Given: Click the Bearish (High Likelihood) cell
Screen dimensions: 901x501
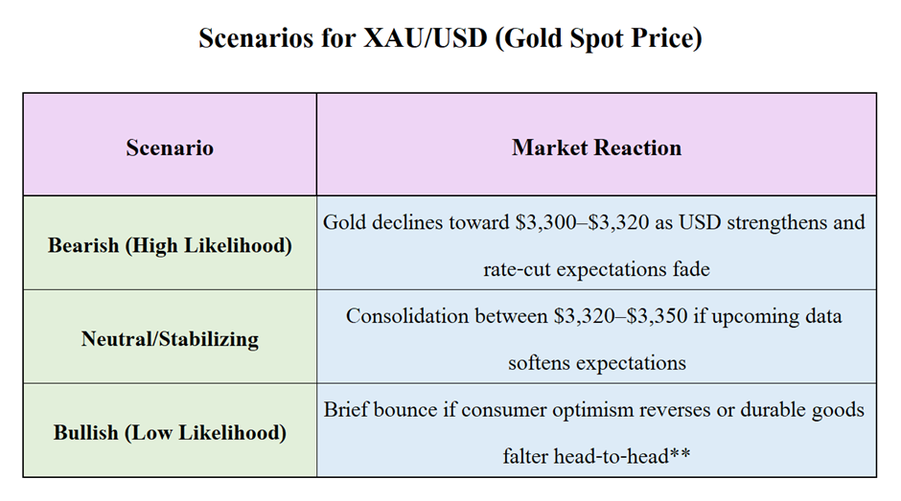Looking at the screenshot, I should 170,243.
